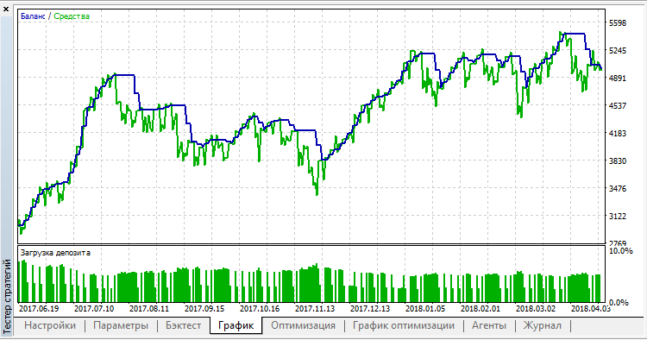Click the 3476 axis value
The height and width of the screenshot is (340, 647).
tap(618, 189)
